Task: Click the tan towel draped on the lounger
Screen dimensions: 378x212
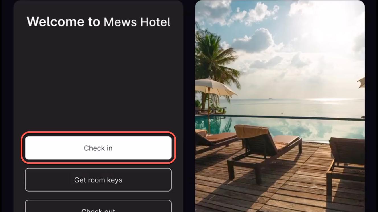Action: click(x=251, y=131)
